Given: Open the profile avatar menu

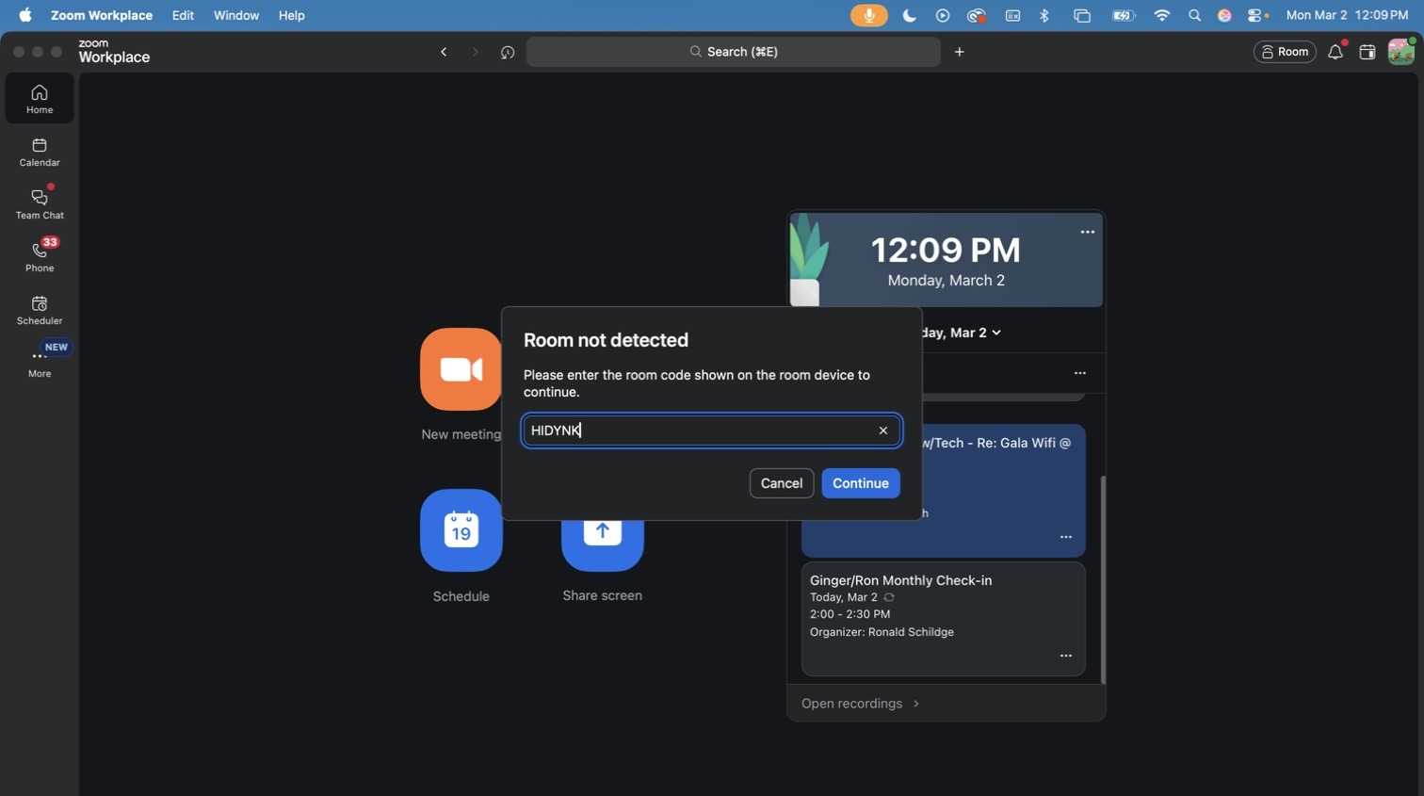Looking at the screenshot, I should [x=1400, y=52].
